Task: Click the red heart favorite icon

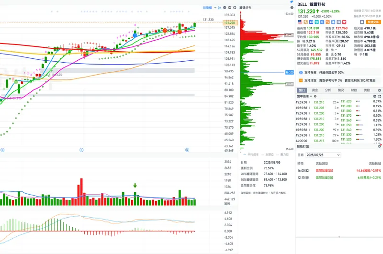Action: (344, 22)
